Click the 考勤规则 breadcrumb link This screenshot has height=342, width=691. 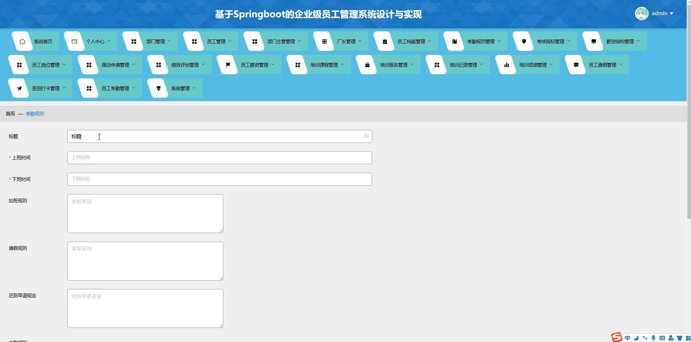35,114
